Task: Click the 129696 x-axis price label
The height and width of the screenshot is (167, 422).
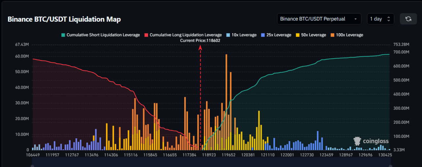Action: 366,155
